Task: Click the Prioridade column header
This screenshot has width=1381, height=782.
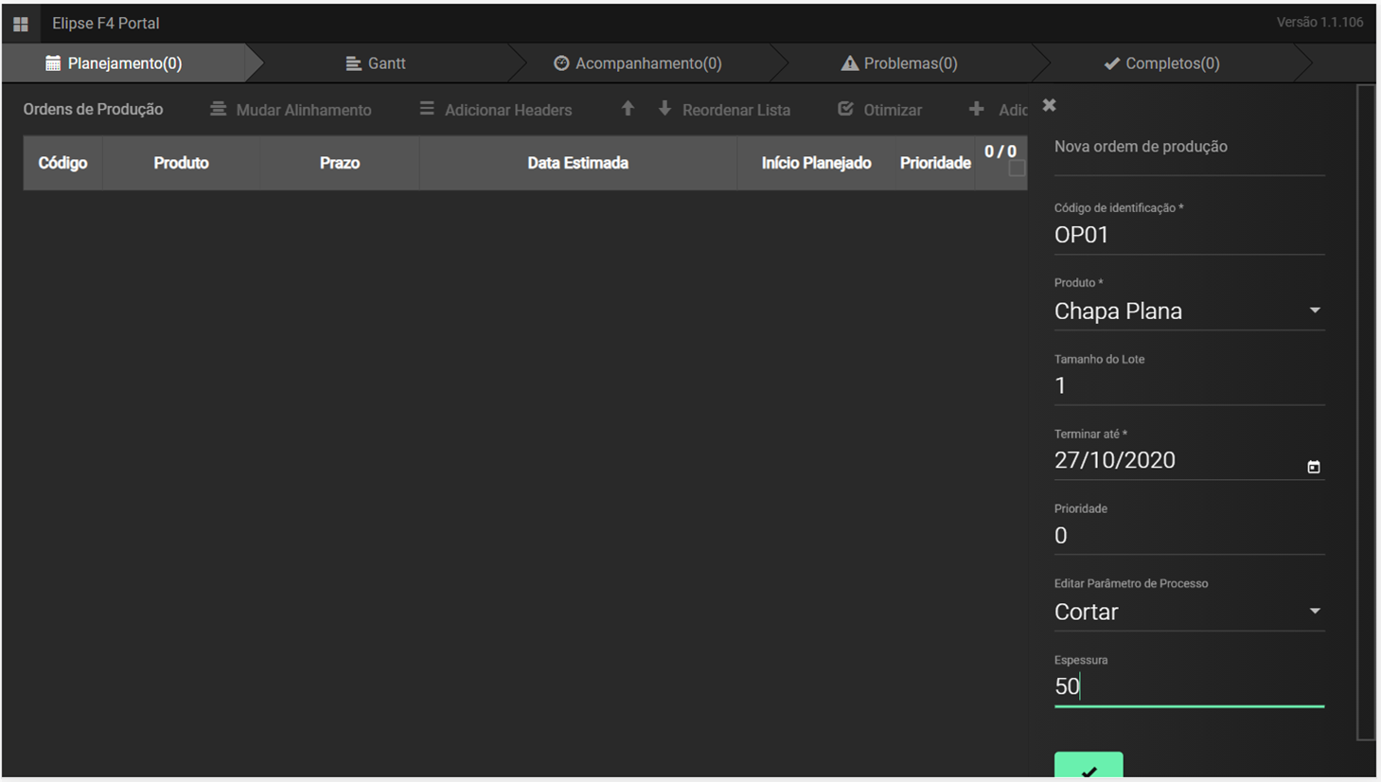Action: click(x=935, y=163)
